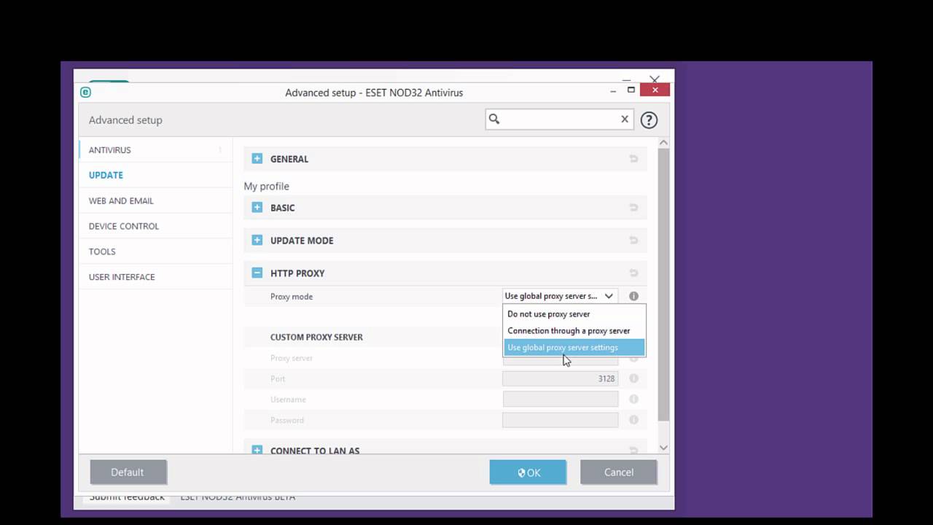Viewport: 933px width, 525px height.
Task: Select Connection through a proxy server option
Action: tap(574, 331)
